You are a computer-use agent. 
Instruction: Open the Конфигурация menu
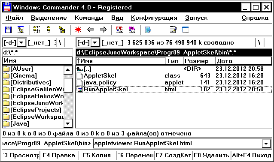[x=154, y=18]
